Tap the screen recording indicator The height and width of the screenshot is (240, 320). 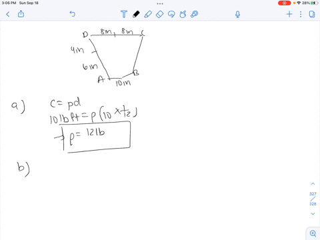(x=284, y=3)
